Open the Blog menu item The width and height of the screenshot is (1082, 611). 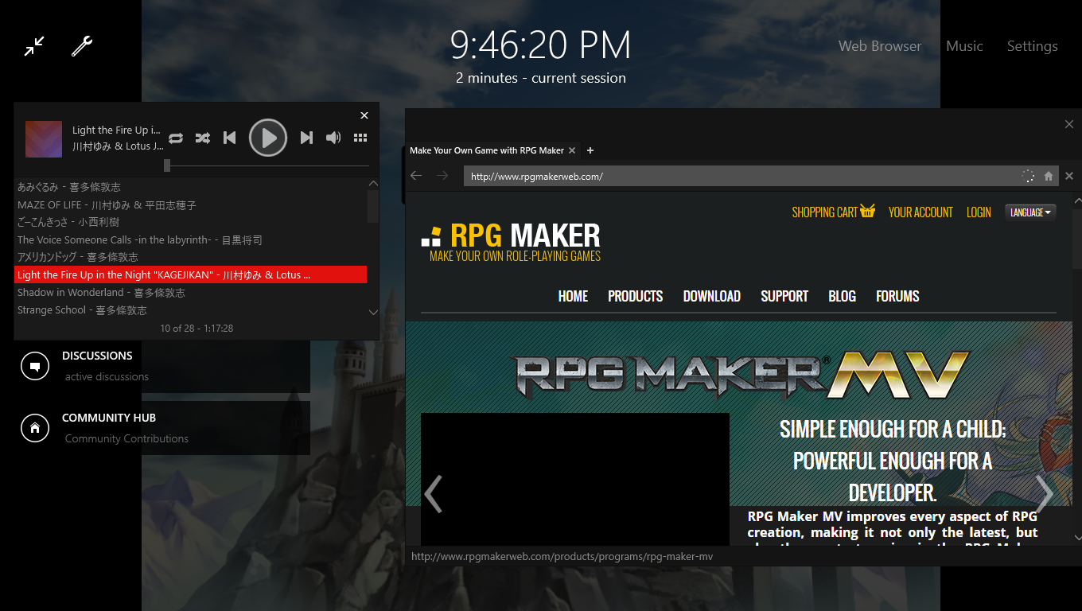click(842, 296)
